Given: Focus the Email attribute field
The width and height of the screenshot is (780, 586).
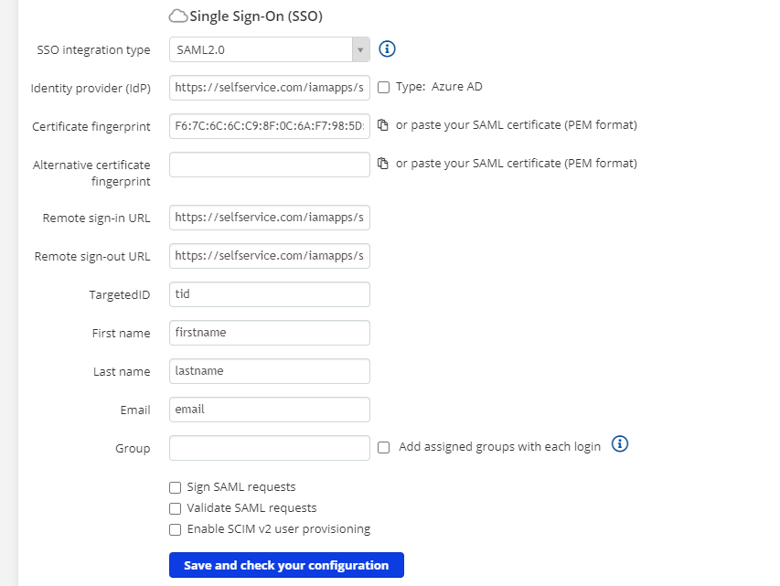Looking at the screenshot, I should [x=270, y=410].
